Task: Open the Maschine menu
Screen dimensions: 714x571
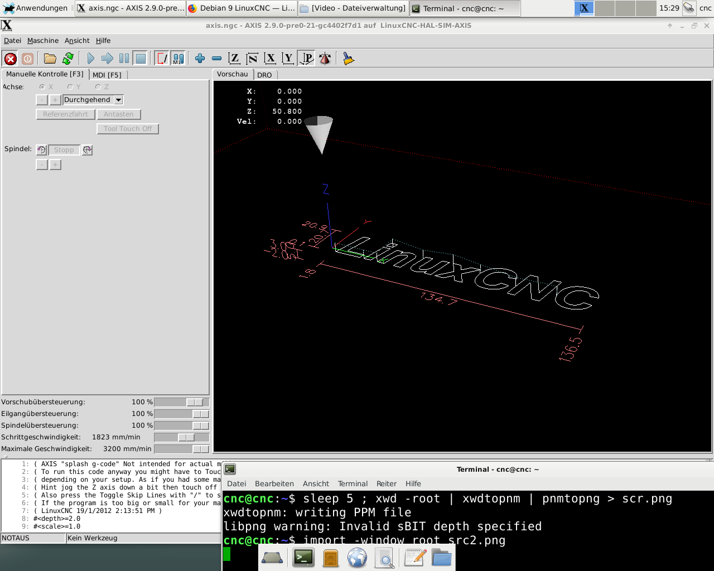Action: coord(43,41)
